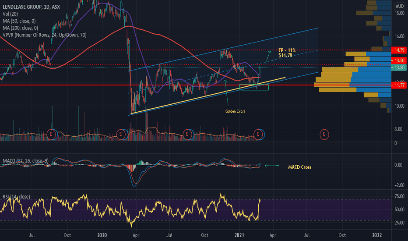Click the LENDLEASE GROUP, 1D, ASX title

click(x=31, y=7)
